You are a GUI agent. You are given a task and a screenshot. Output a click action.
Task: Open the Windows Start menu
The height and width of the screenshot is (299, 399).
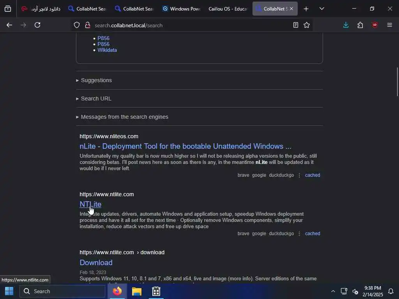click(9, 291)
